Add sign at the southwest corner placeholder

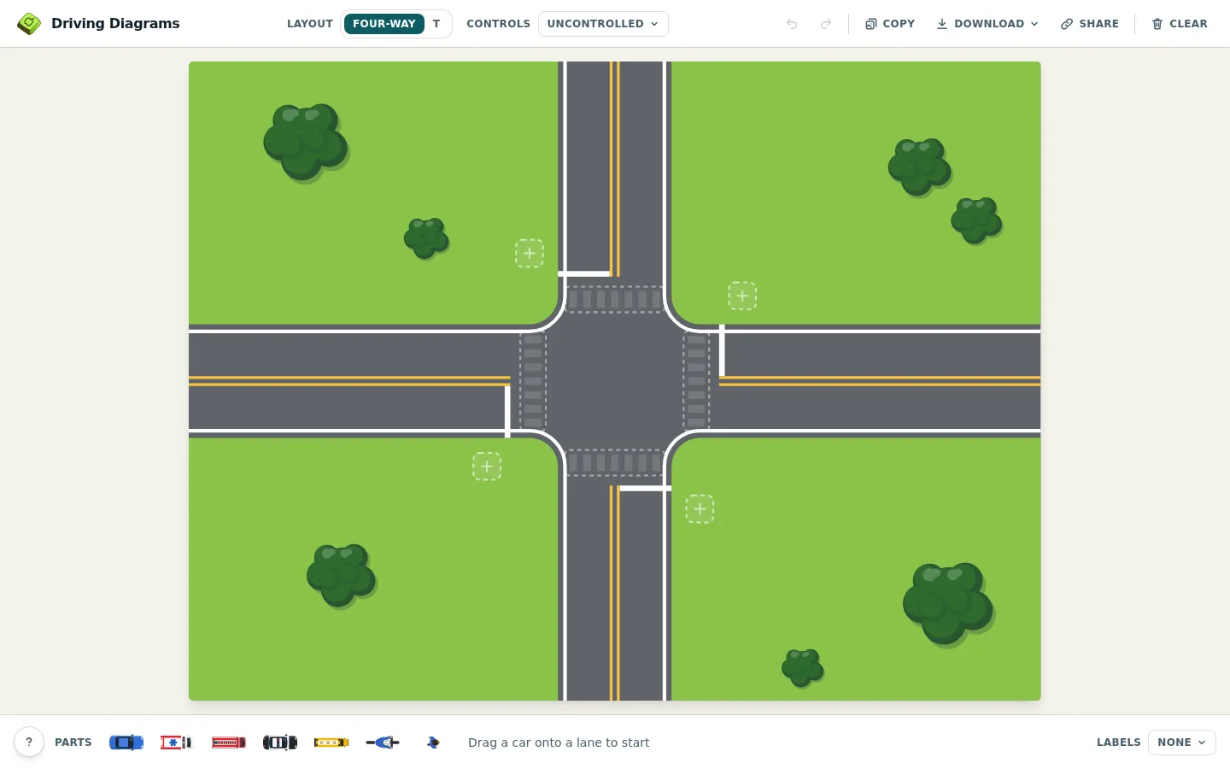pyautogui.click(x=487, y=467)
